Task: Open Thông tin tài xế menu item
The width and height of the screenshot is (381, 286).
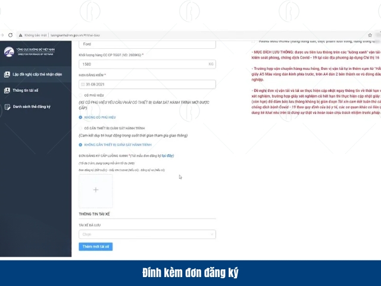Action: [x=36, y=91]
